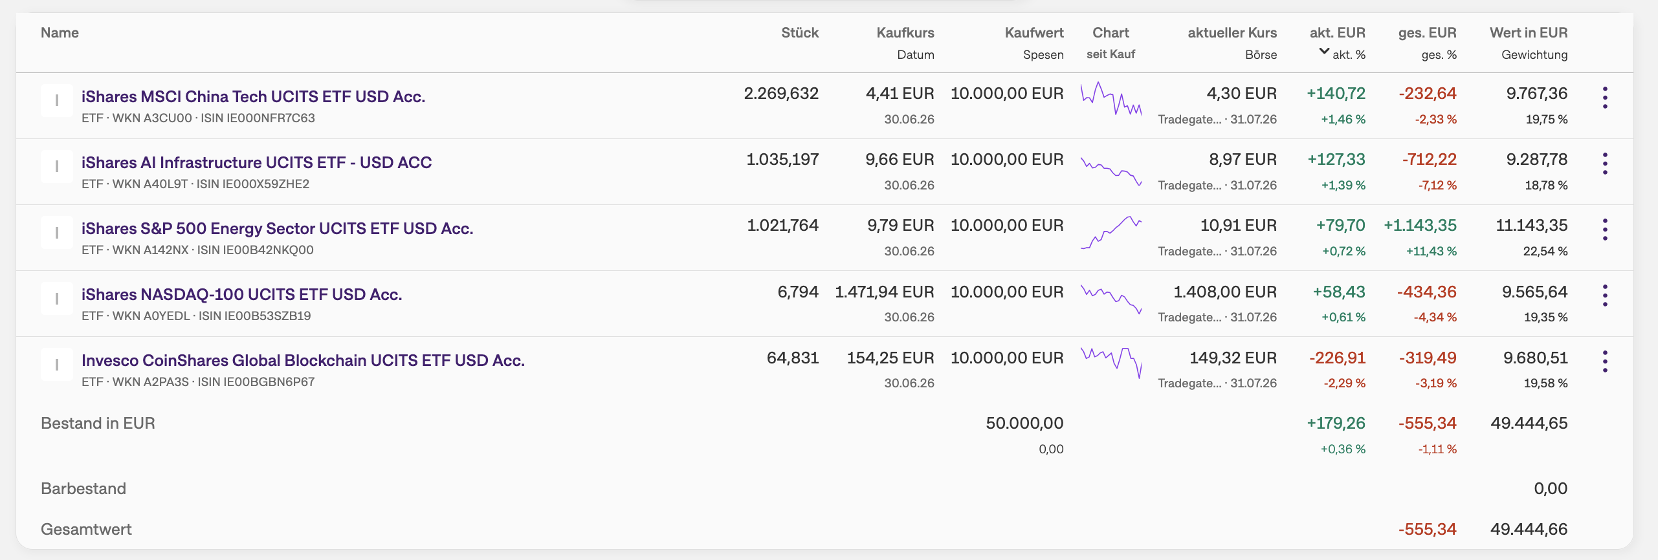Open iShares NASDAQ-100 UCITS ETF link
Viewport: 1658px width, 560px height.
(241, 294)
